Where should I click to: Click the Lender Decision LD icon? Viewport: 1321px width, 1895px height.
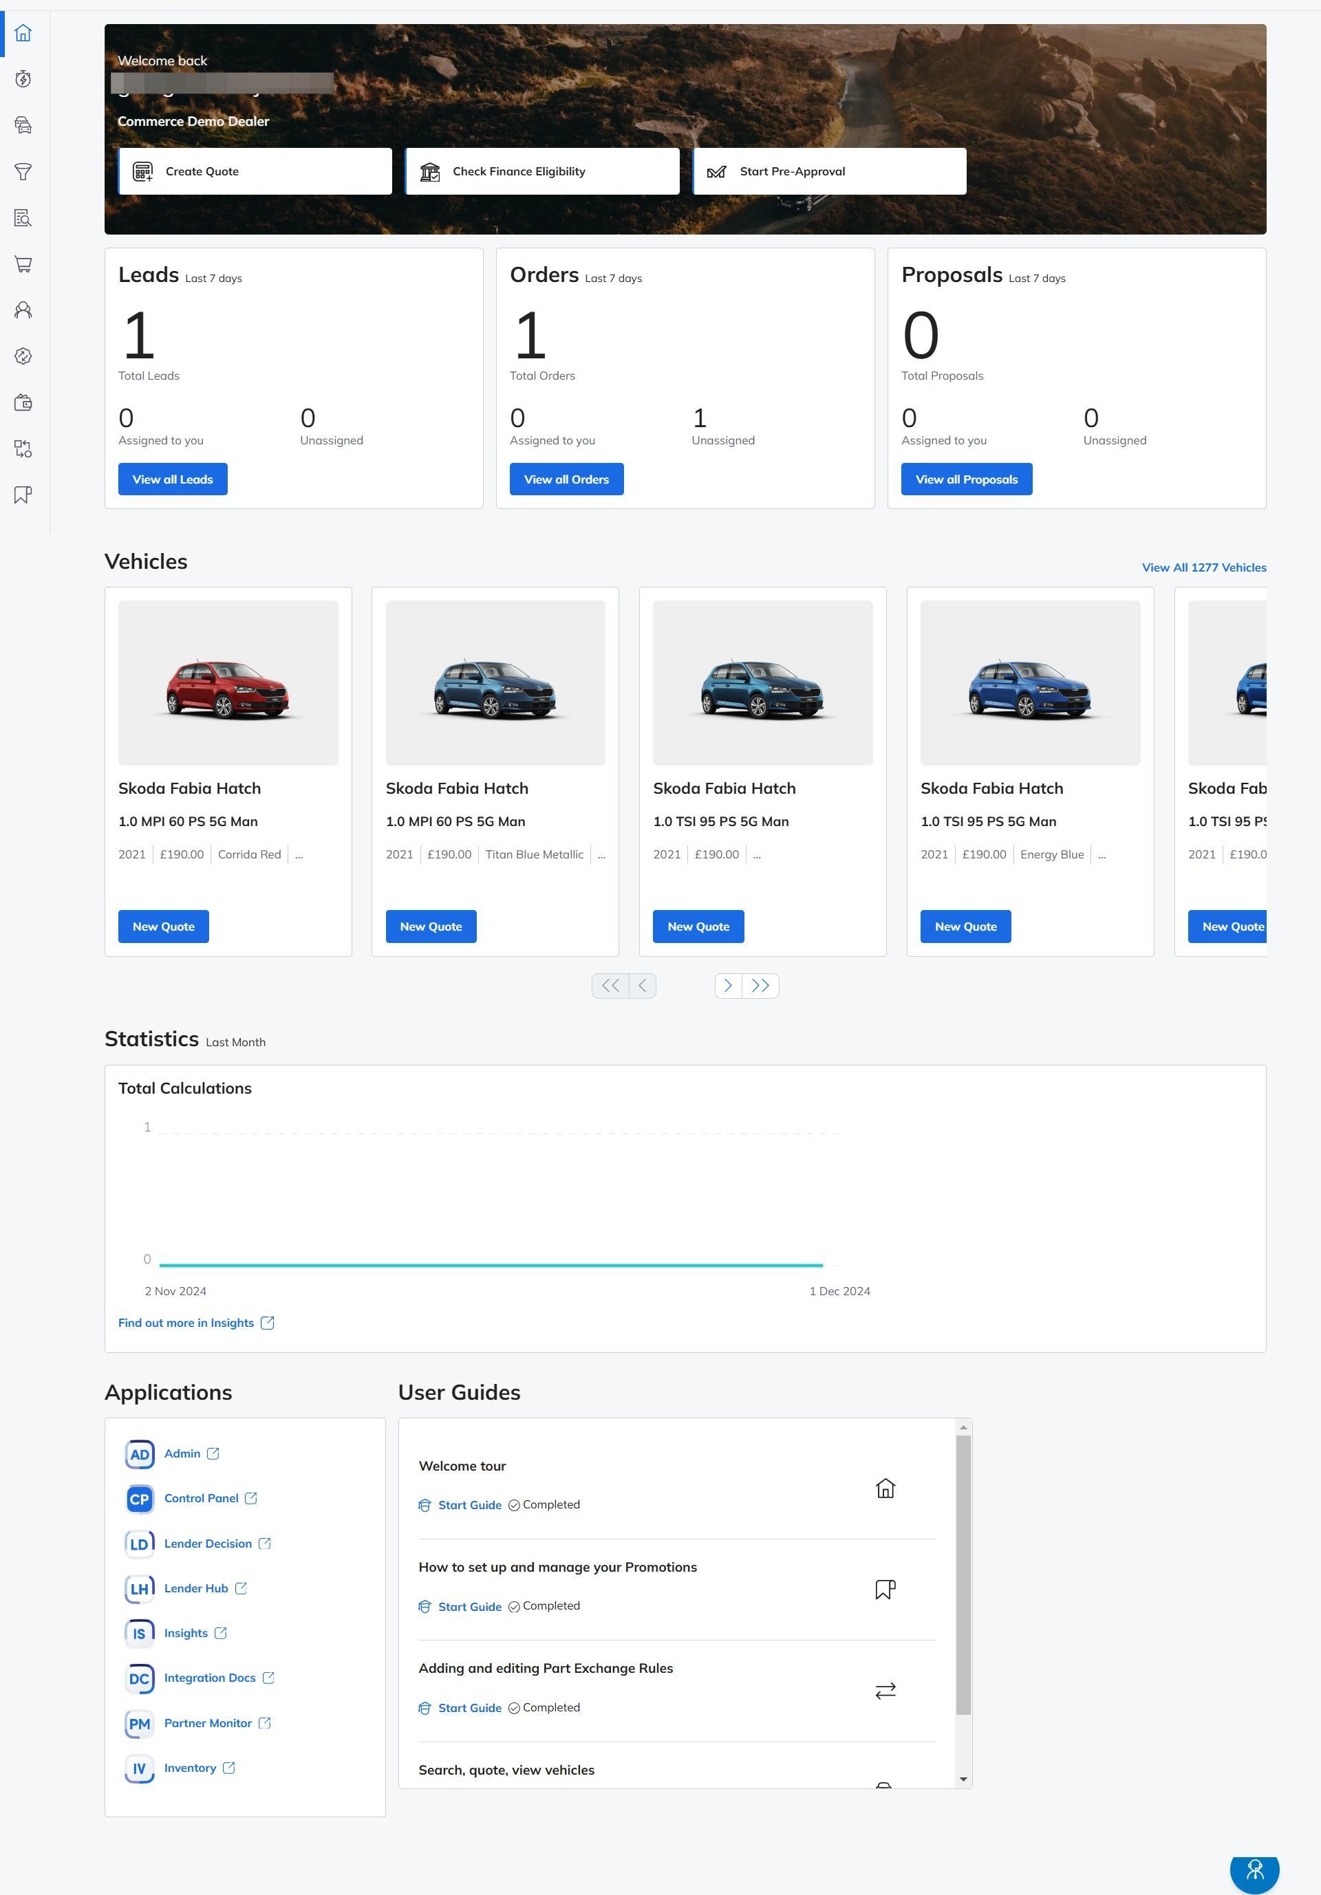pos(140,1544)
